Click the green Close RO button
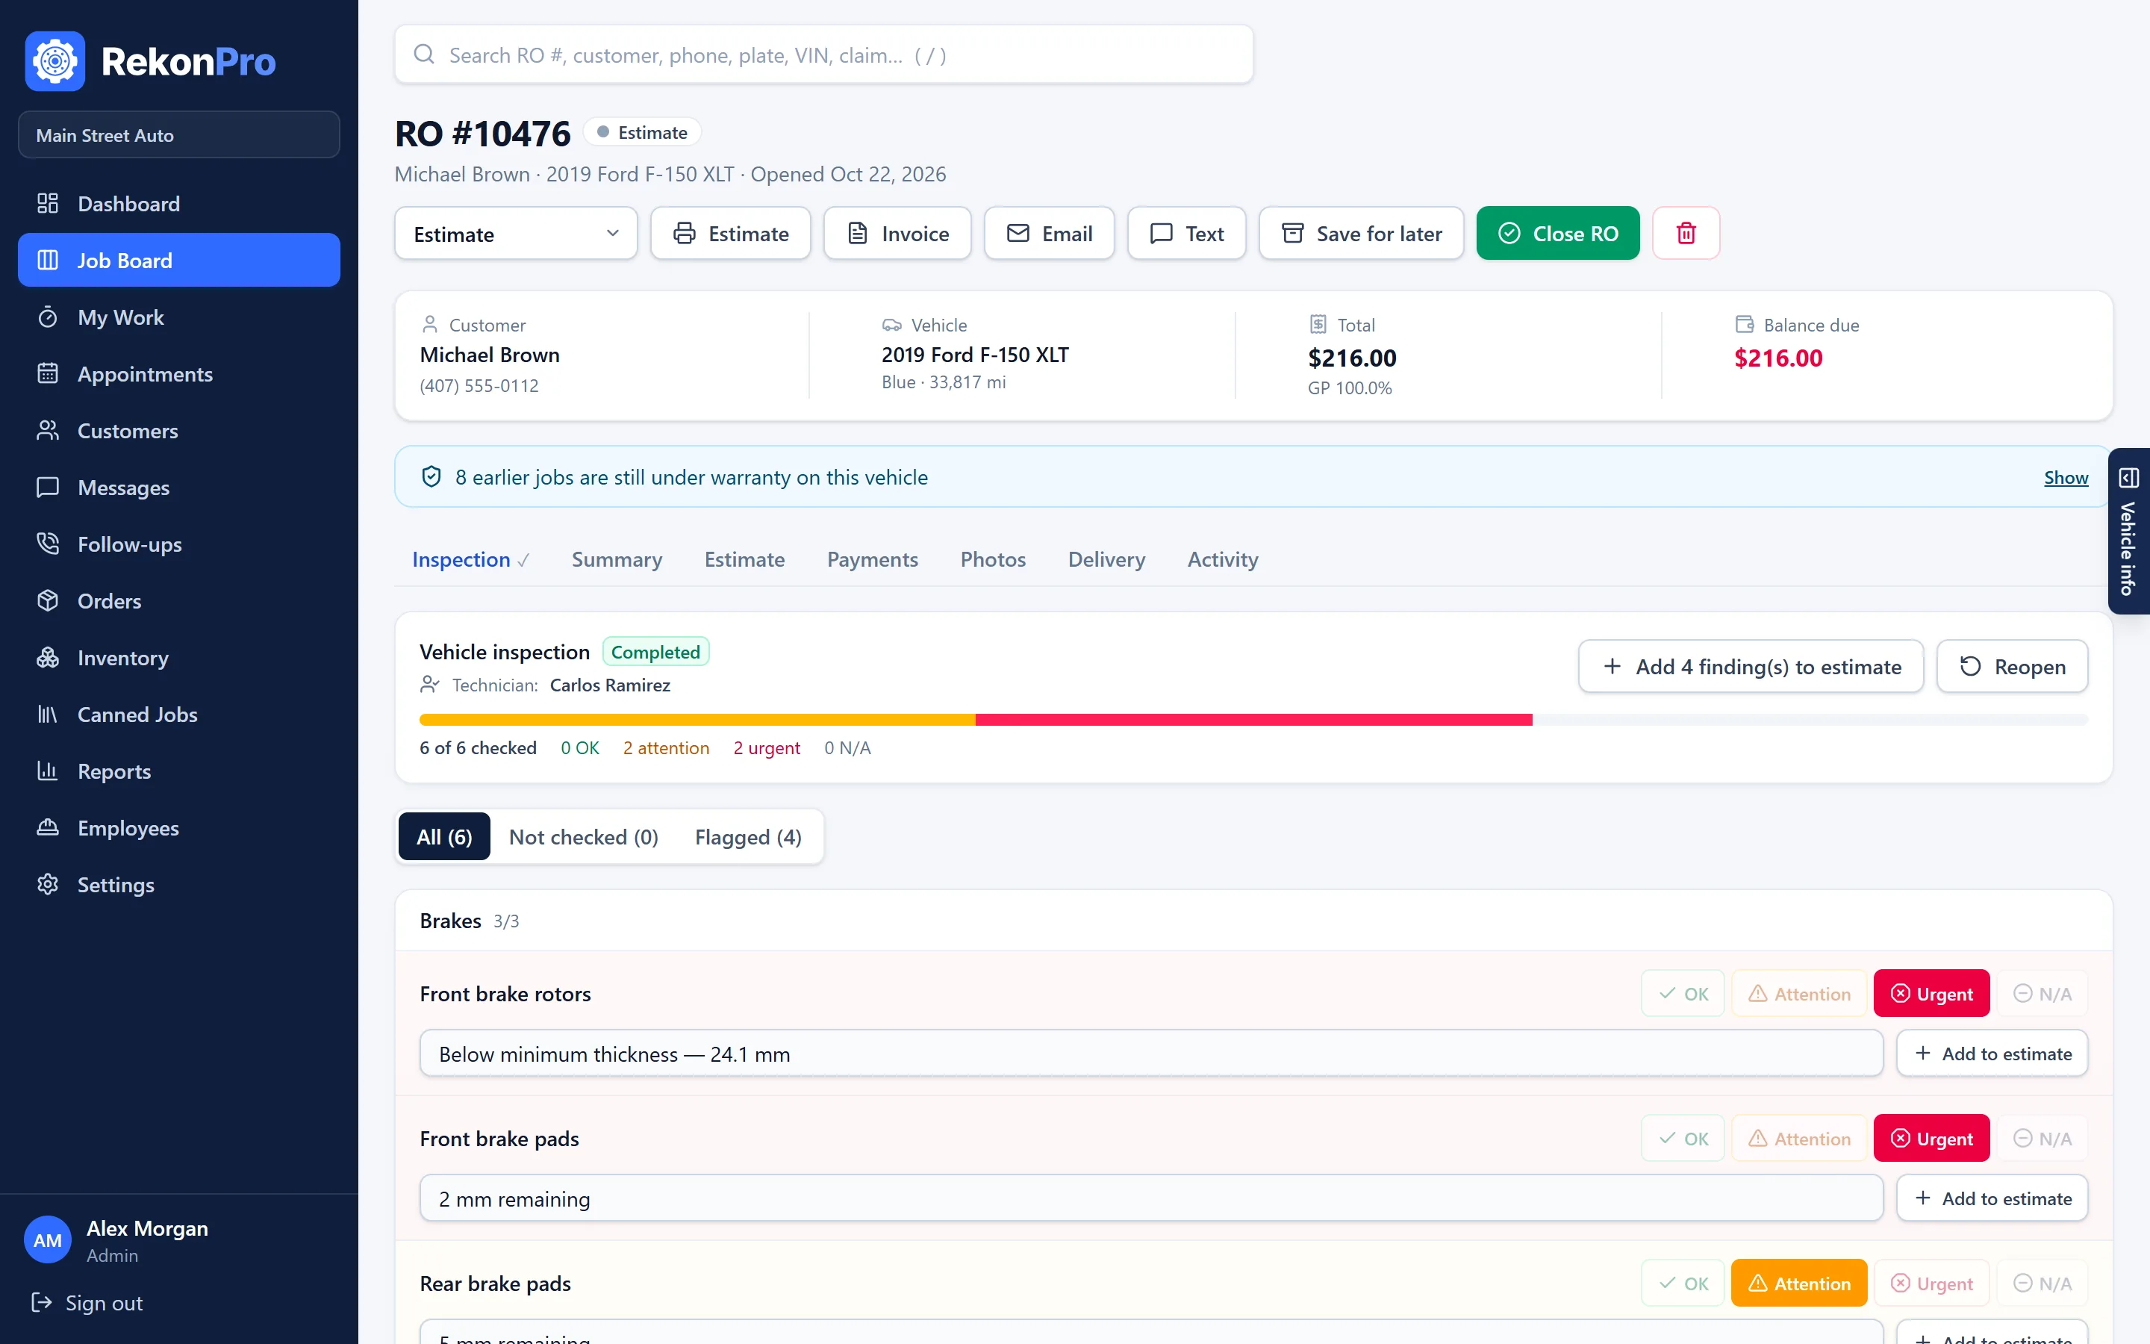The height and width of the screenshot is (1344, 2150). (x=1557, y=234)
